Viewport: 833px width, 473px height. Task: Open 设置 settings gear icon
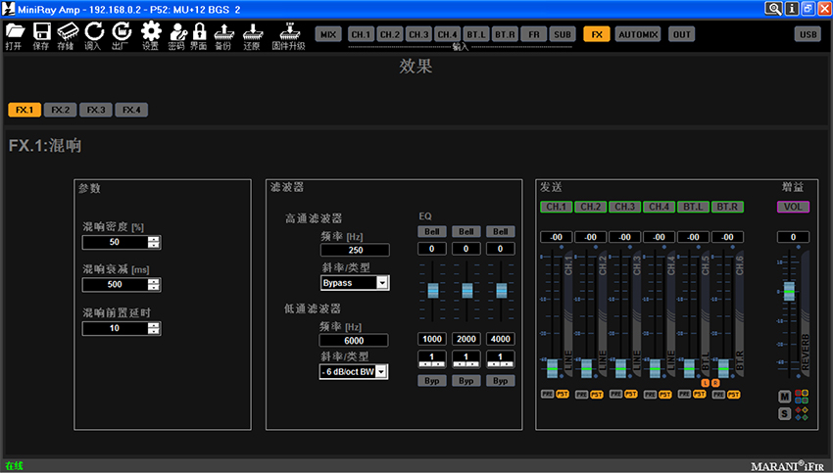[150, 32]
